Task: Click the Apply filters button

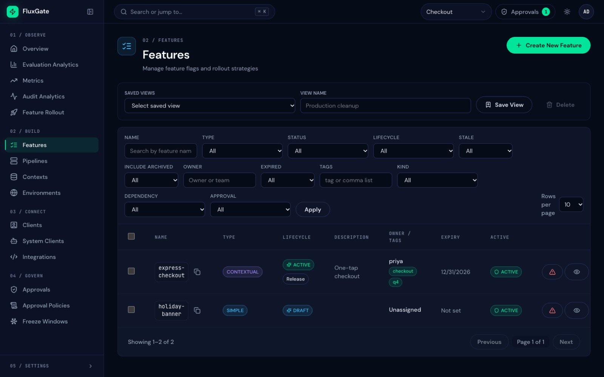Action: pos(313,210)
